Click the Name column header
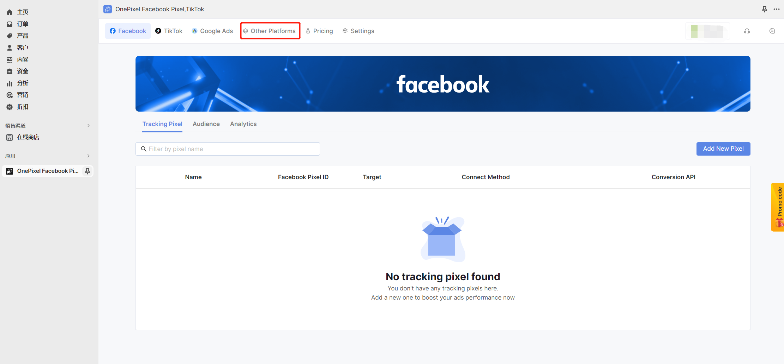The height and width of the screenshot is (364, 784). point(193,177)
